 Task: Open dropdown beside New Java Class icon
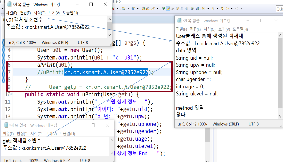coord(138,9)
